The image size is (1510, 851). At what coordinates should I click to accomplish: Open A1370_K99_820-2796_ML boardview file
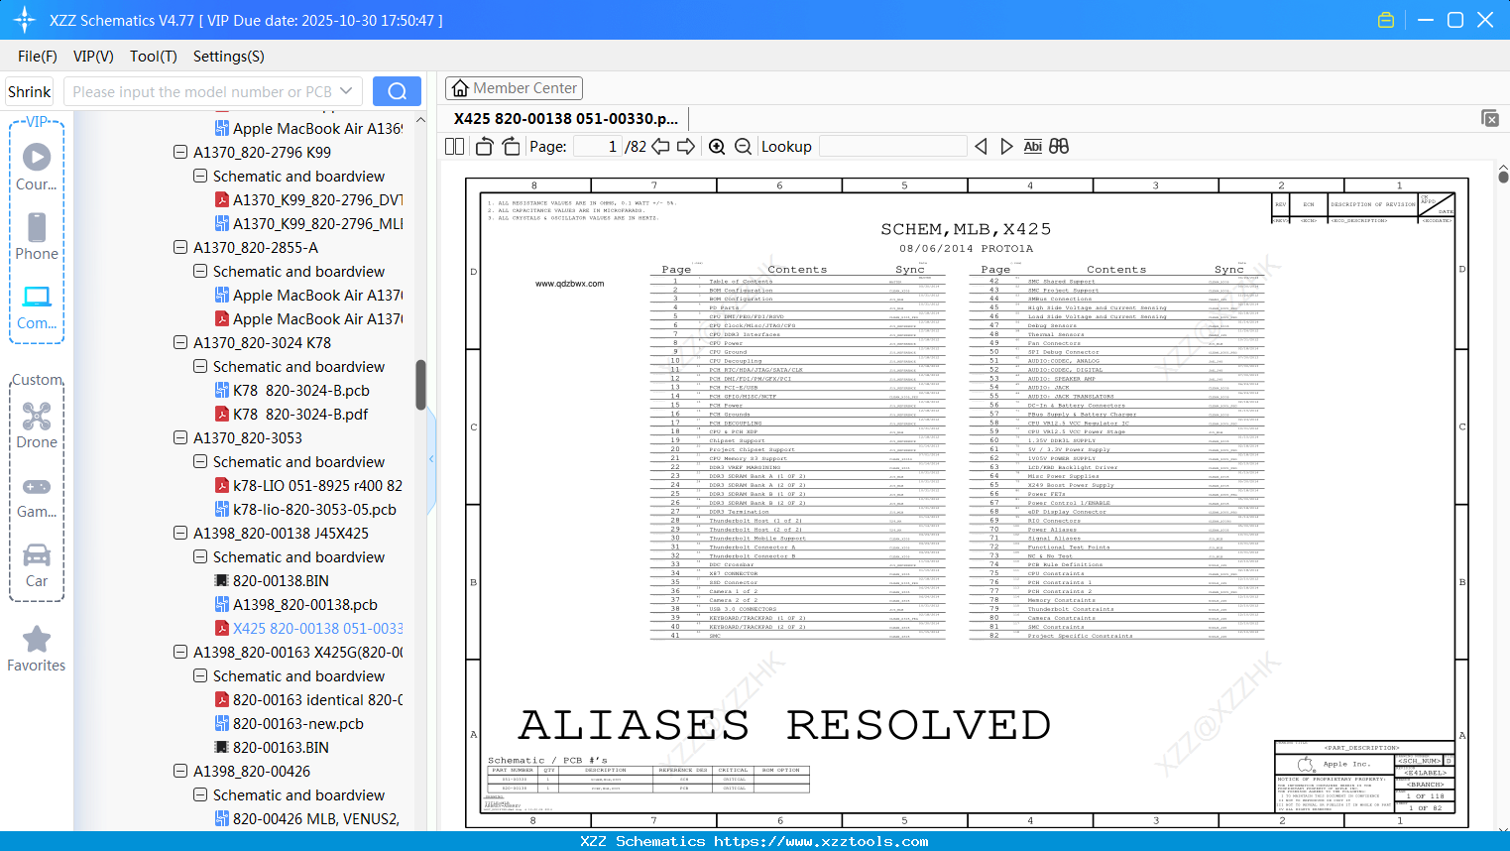pyautogui.click(x=308, y=224)
